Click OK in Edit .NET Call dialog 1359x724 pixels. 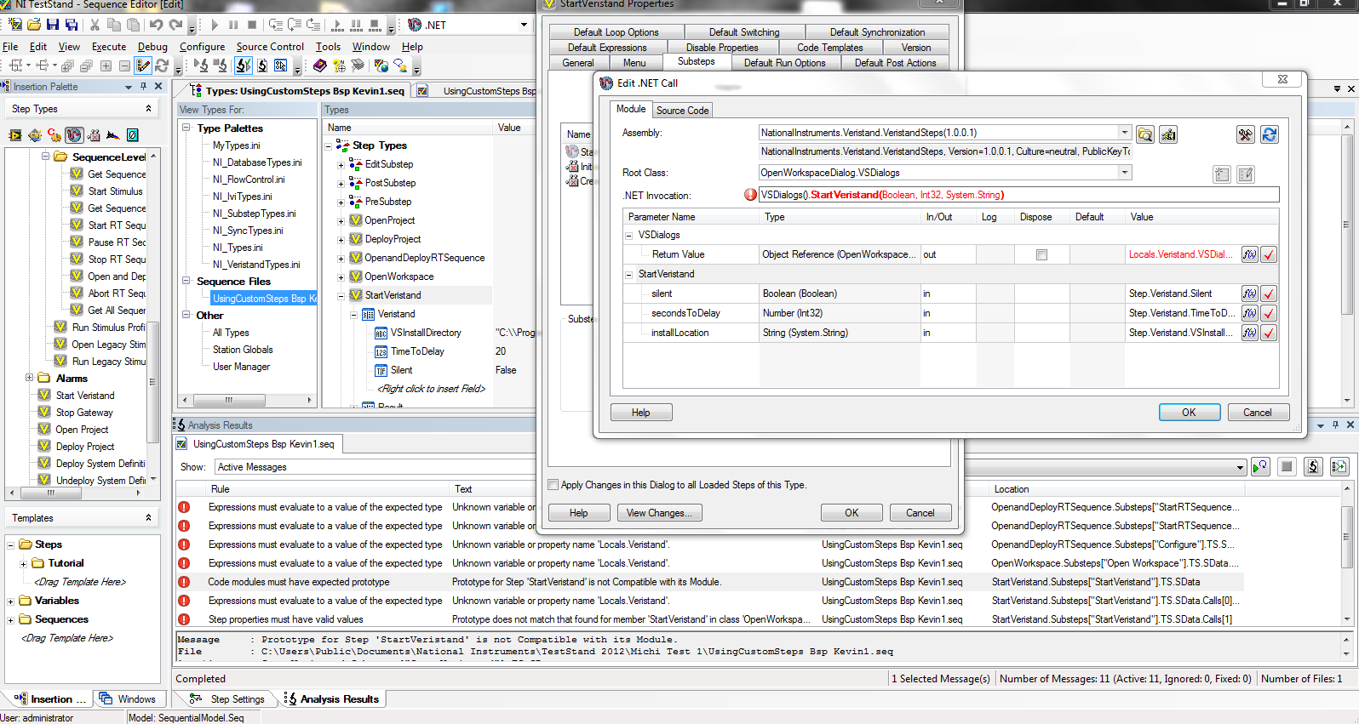click(x=1189, y=413)
